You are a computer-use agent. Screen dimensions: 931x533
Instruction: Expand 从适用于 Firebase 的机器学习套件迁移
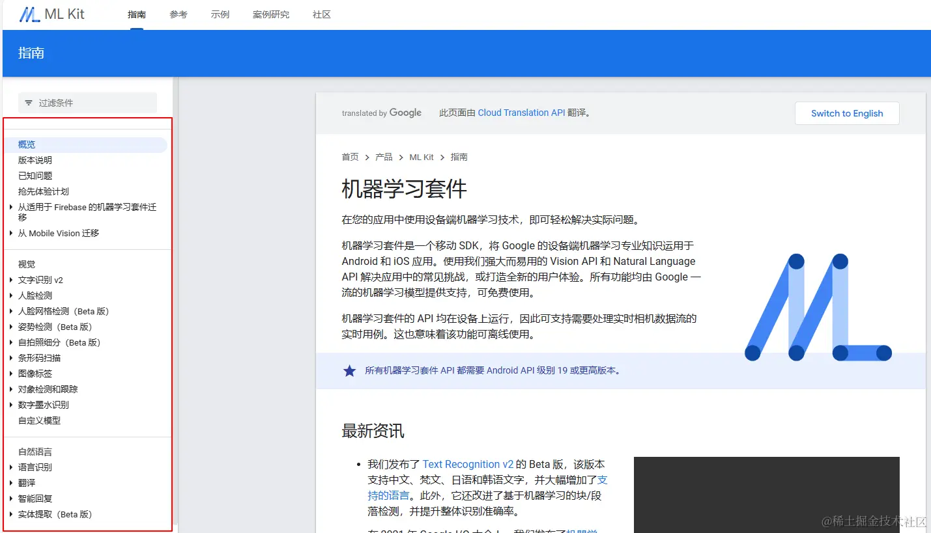11,208
